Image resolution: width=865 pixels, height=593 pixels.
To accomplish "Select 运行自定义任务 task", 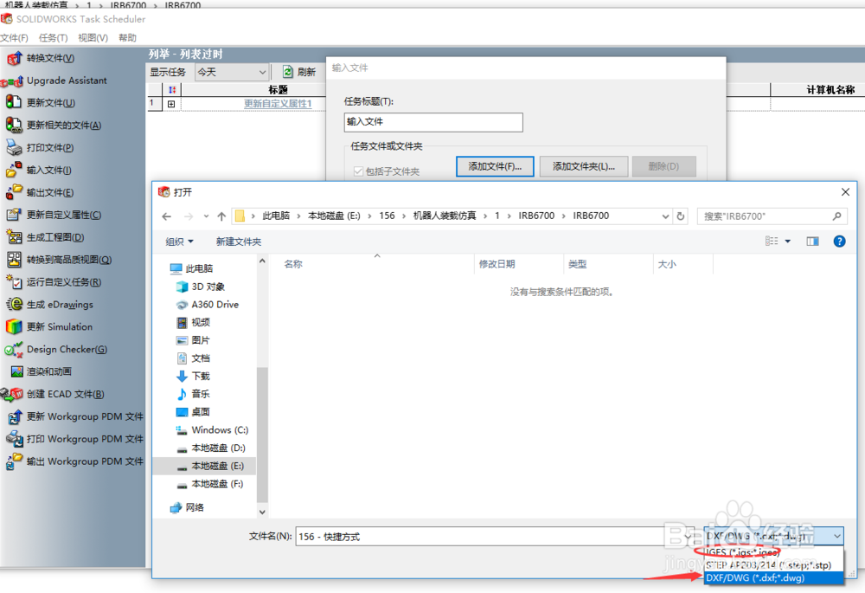I will pyautogui.click(x=63, y=282).
